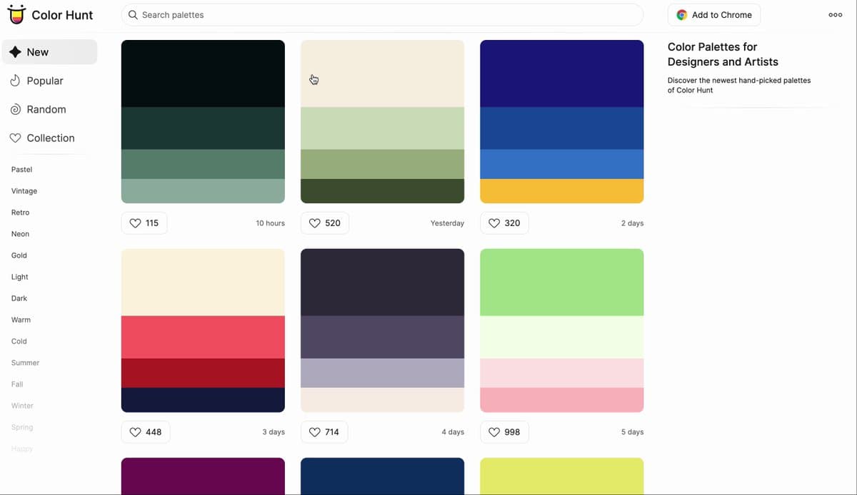The width and height of the screenshot is (857, 495).
Task: Like the palette with 998 likes
Action: click(504, 432)
